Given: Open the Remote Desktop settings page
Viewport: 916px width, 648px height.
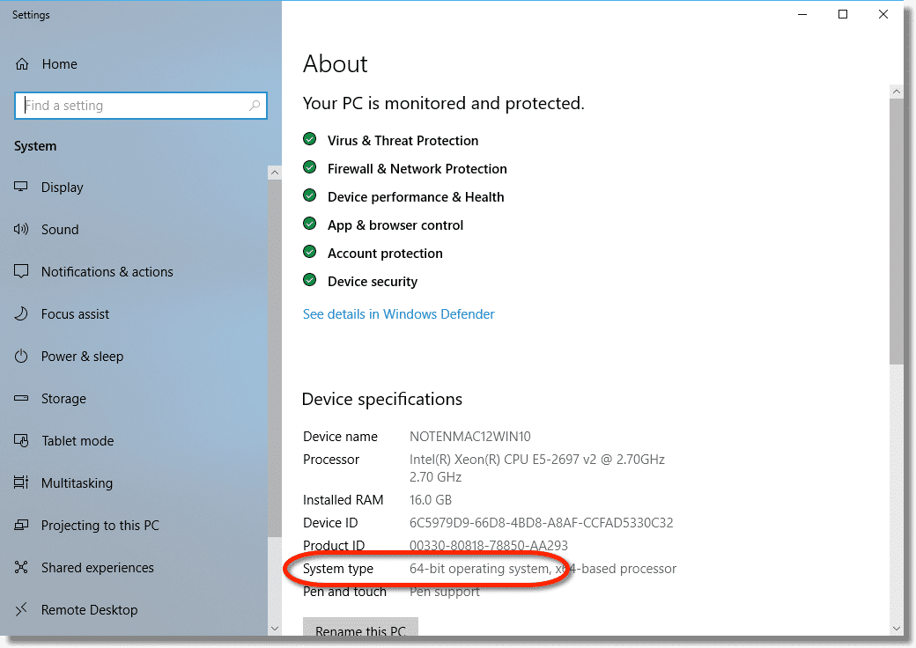Looking at the screenshot, I should coord(89,610).
